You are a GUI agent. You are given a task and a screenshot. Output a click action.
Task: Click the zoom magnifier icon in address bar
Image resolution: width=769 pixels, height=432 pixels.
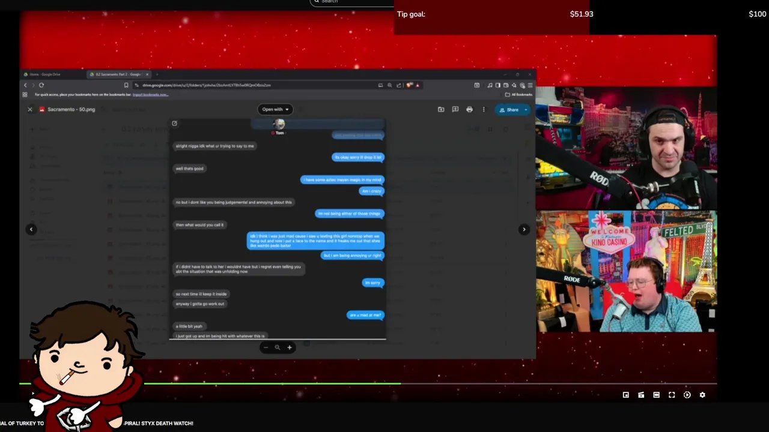tap(390, 85)
